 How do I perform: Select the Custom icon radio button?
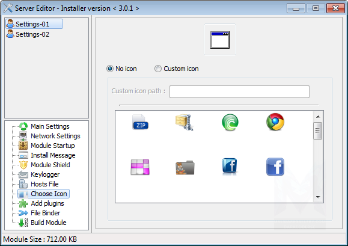(158, 69)
